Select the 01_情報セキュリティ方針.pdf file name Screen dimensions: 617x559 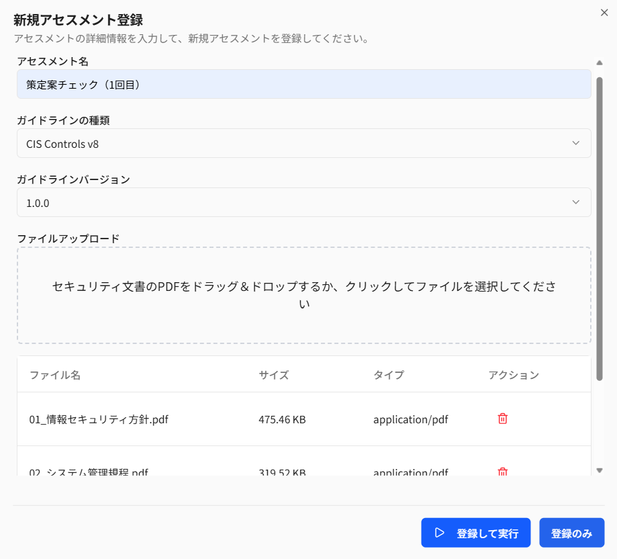click(99, 419)
